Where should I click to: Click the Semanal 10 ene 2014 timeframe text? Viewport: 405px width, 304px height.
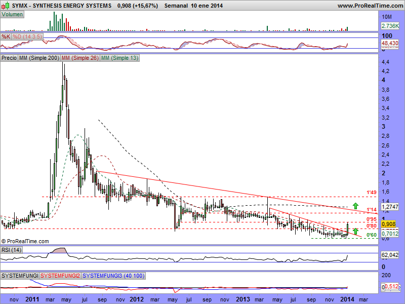(193, 6)
